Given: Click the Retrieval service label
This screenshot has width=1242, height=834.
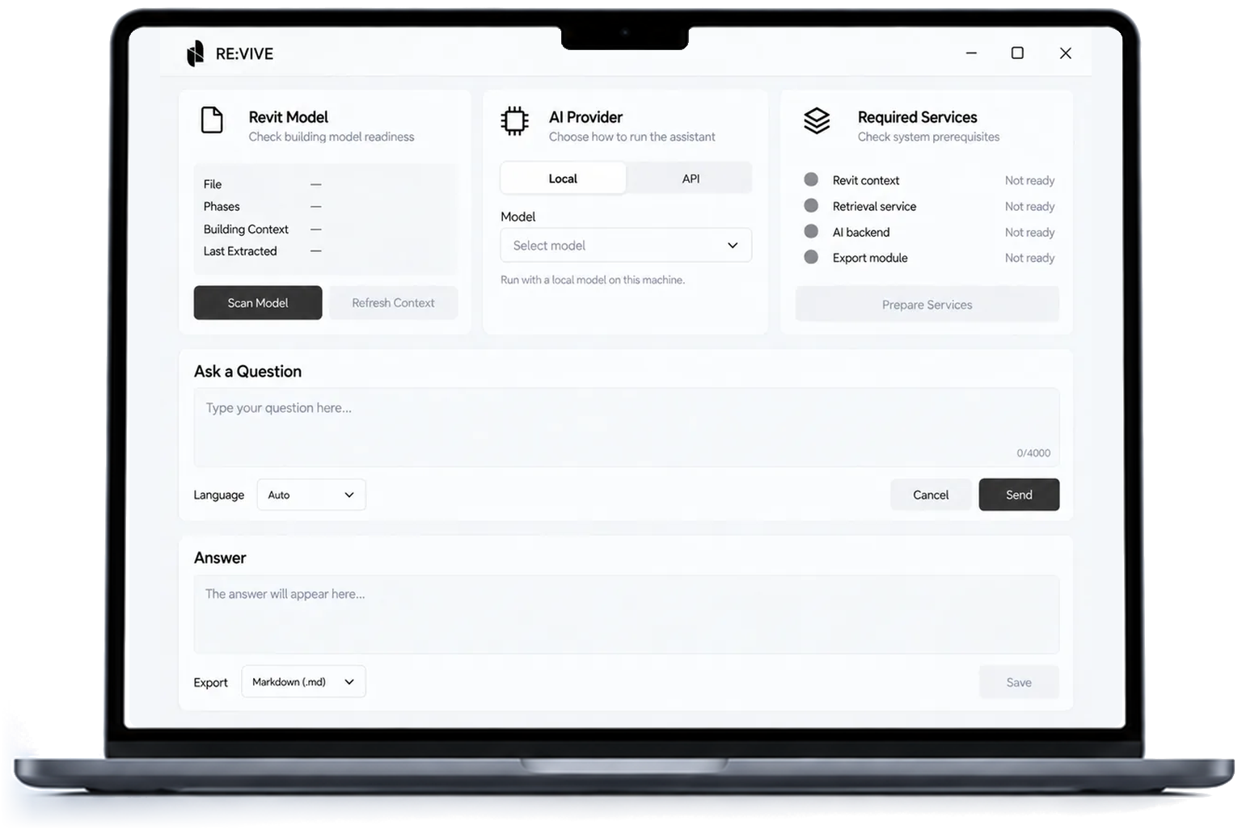Looking at the screenshot, I should point(874,206).
